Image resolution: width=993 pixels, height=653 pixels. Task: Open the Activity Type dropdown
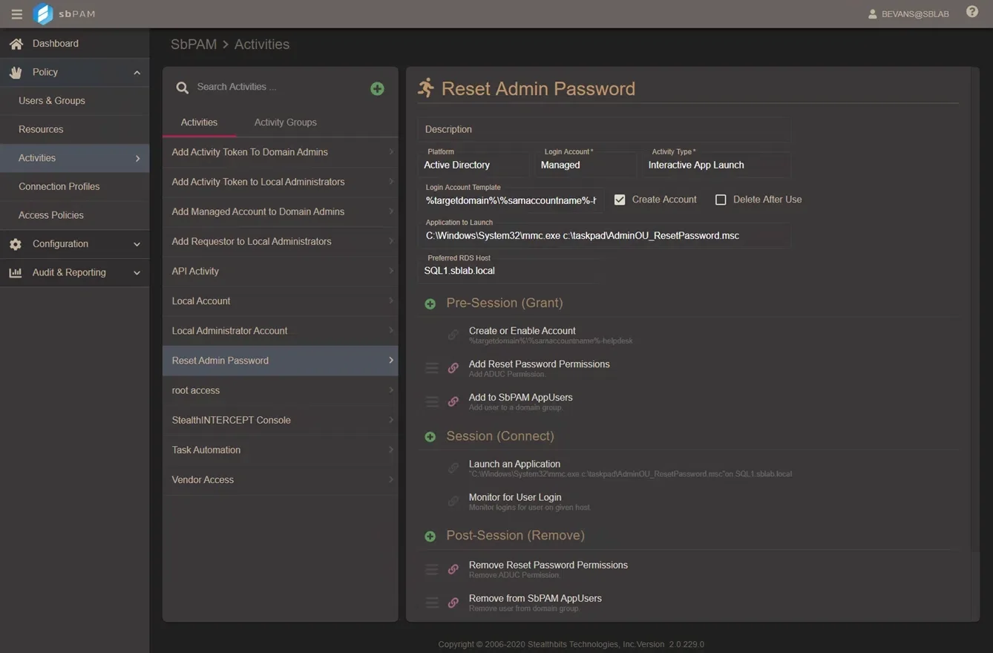(715, 165)
